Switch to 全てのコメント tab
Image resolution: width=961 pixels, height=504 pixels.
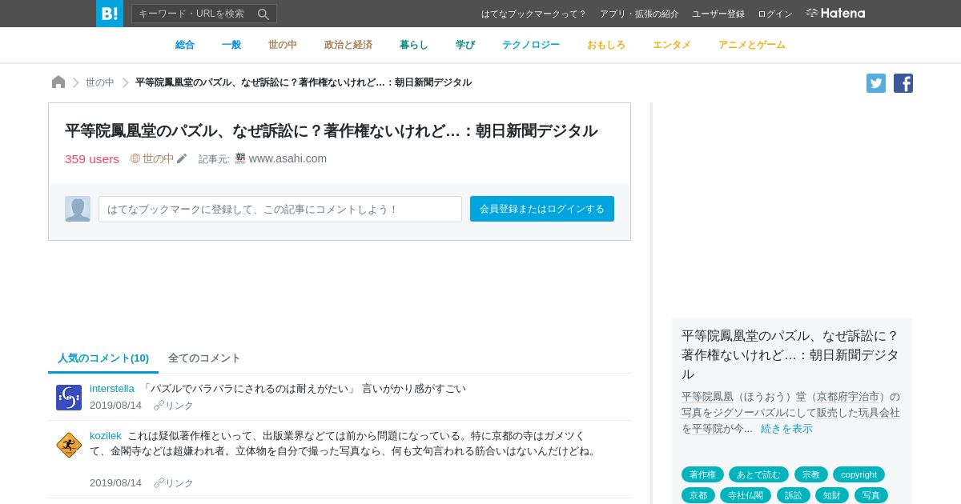click(204, 358)
